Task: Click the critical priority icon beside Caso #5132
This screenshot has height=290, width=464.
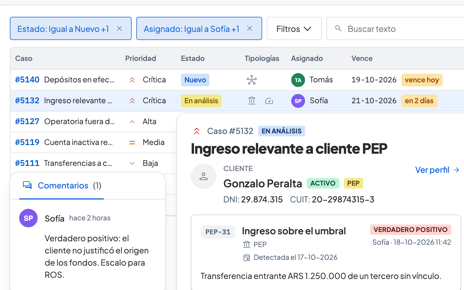Action: (197, 131)
